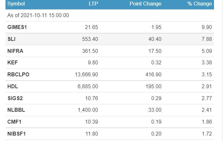The image size is (223, 141).
Task: Open the NIBSF1 symbol link
Action: pos(16,134)
